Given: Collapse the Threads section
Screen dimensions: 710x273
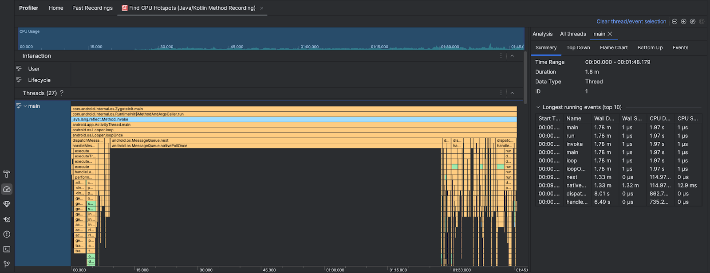Looking at the screenshot, I should (x=512, y=93).
